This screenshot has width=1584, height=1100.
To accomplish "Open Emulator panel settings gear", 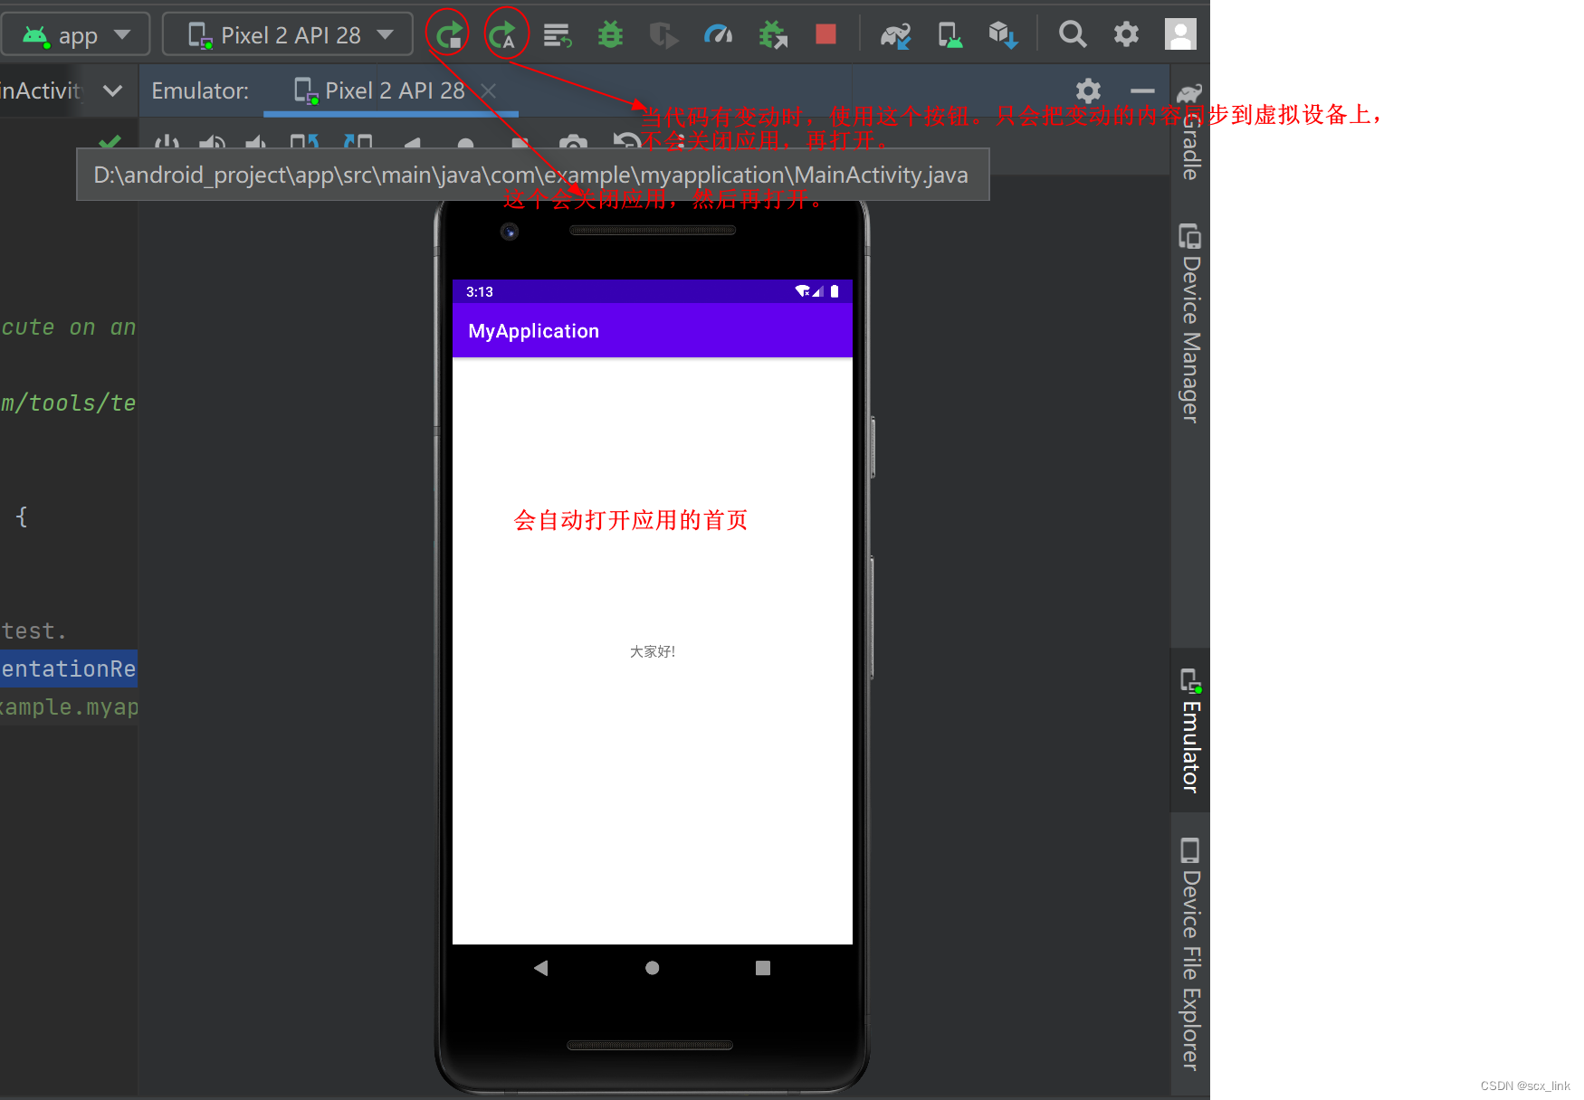I will point(1088,90).
